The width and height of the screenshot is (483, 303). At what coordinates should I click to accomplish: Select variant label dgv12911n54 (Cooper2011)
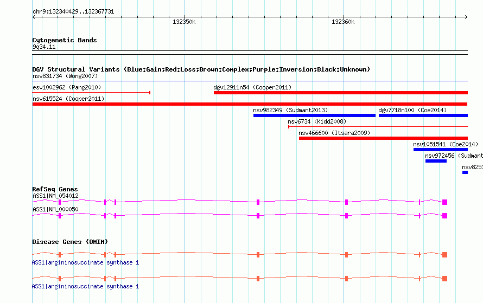(x=252, y=87)
